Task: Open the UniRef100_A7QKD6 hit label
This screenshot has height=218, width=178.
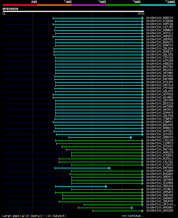Action: 160,21
